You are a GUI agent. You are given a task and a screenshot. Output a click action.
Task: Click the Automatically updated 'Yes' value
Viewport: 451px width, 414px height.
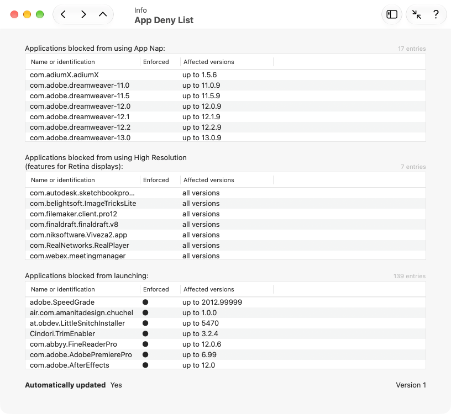[x=116, y=385]
